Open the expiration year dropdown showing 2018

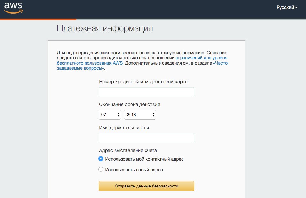(x=140, y=115)
